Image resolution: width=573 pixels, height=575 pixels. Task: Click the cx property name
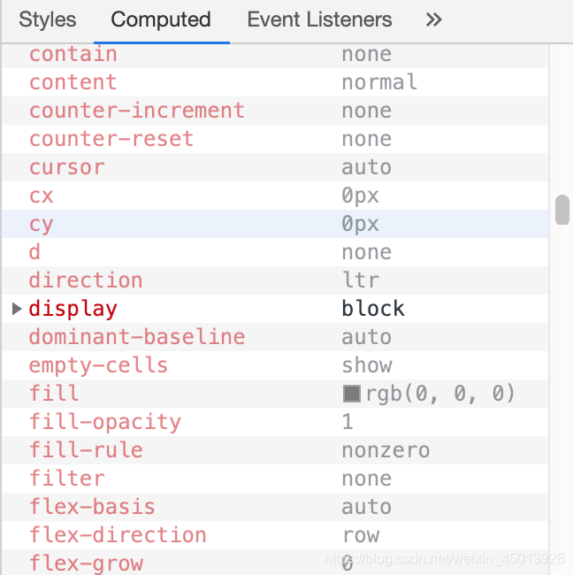(x=42, y=195)
